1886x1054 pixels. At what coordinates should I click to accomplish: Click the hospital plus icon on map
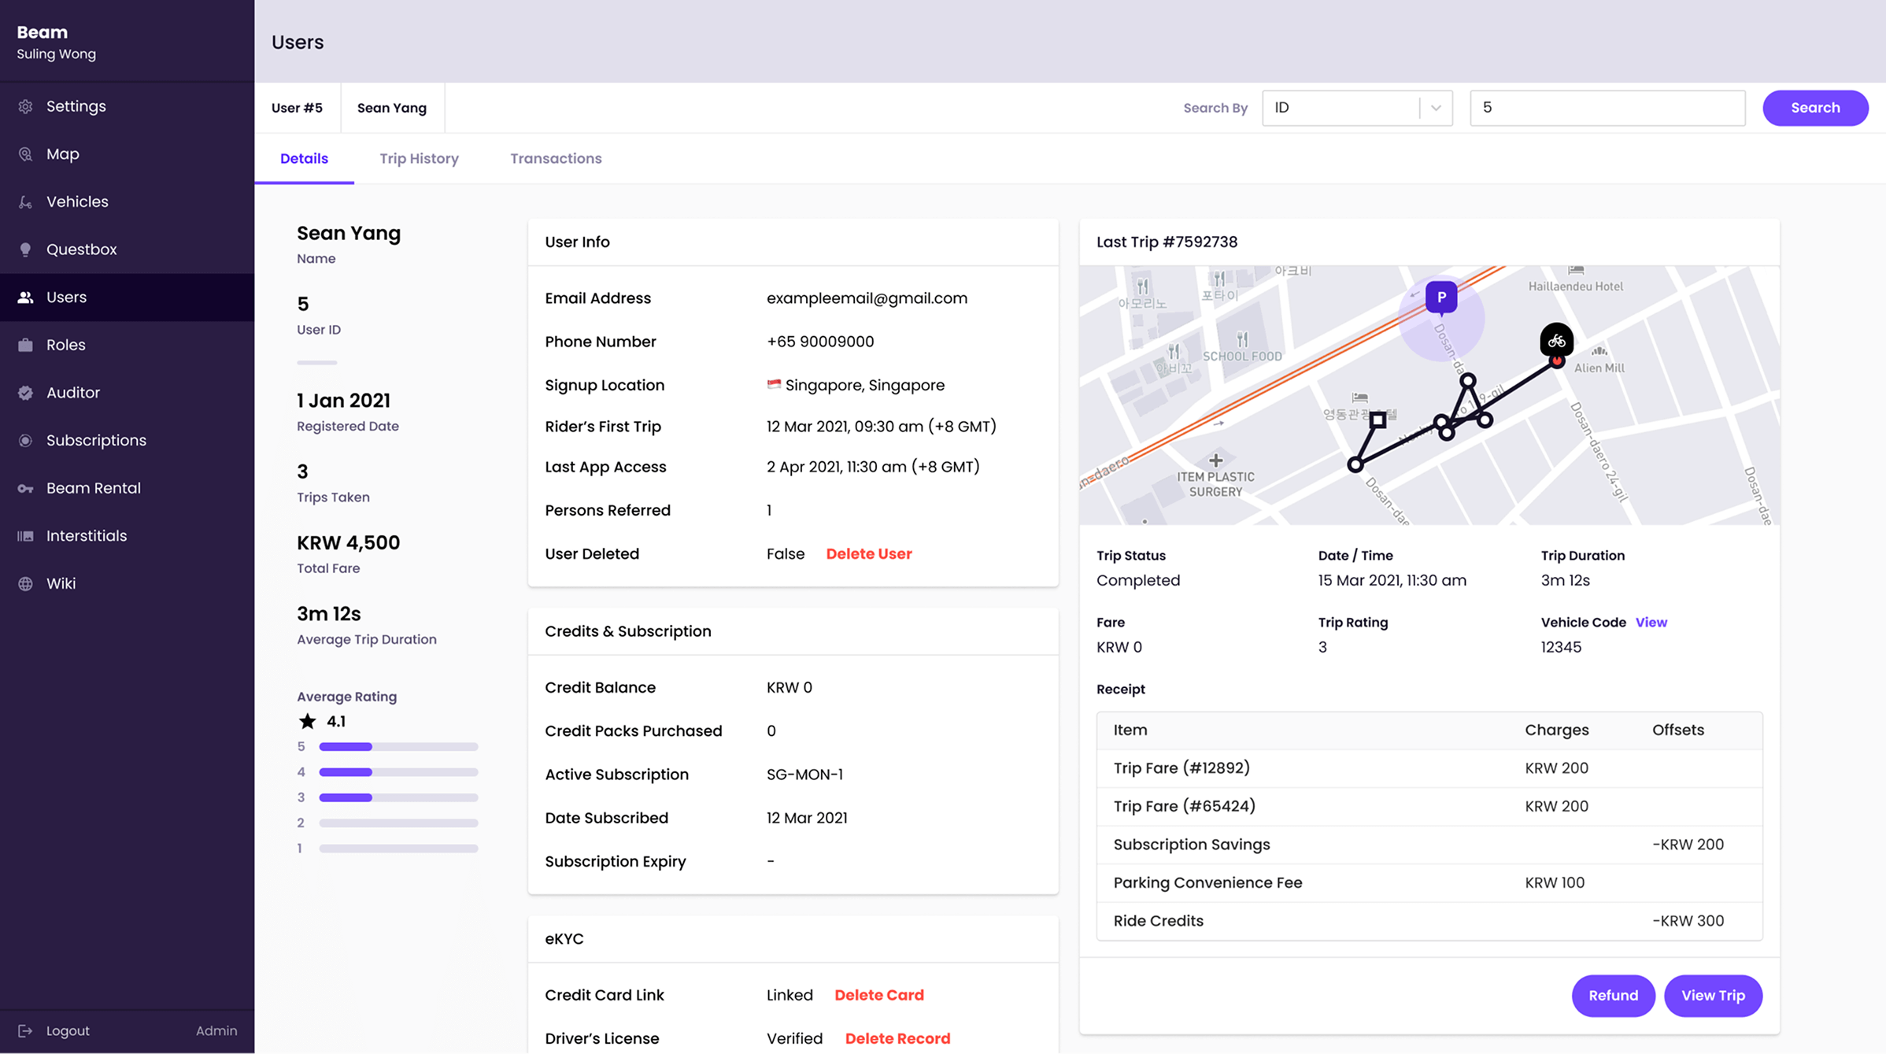coord(1216,460)
